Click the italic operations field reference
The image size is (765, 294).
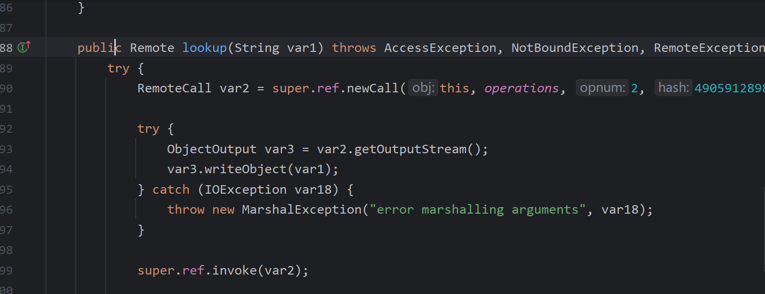coord(521,88)
